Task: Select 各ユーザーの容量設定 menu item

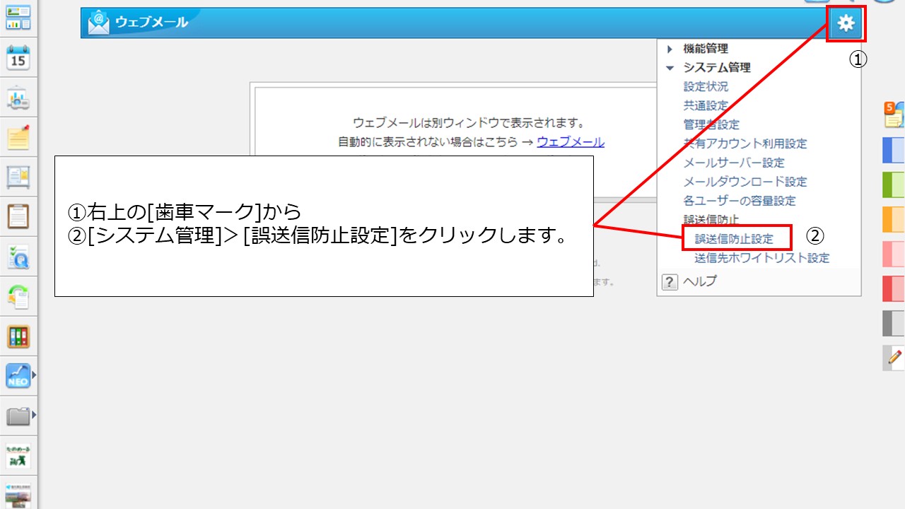Action: (740, 201)
